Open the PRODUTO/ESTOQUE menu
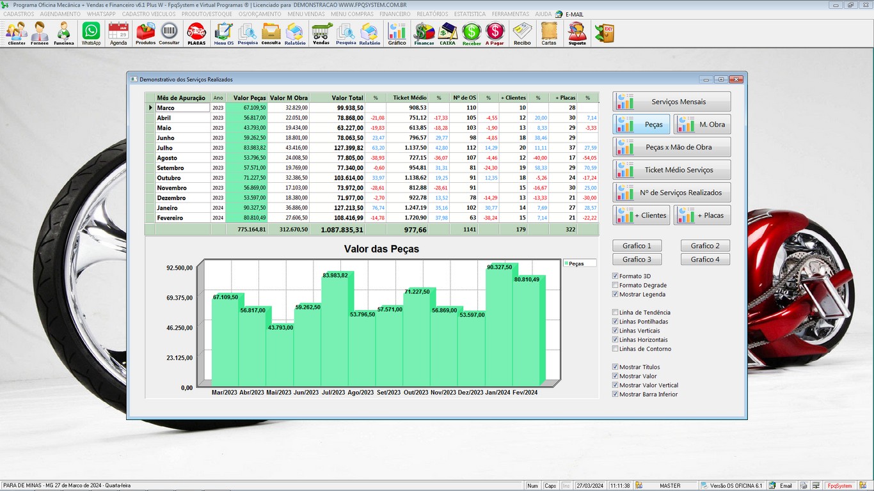The height and width of the screenshot is (491, 874). click(207, 14)
